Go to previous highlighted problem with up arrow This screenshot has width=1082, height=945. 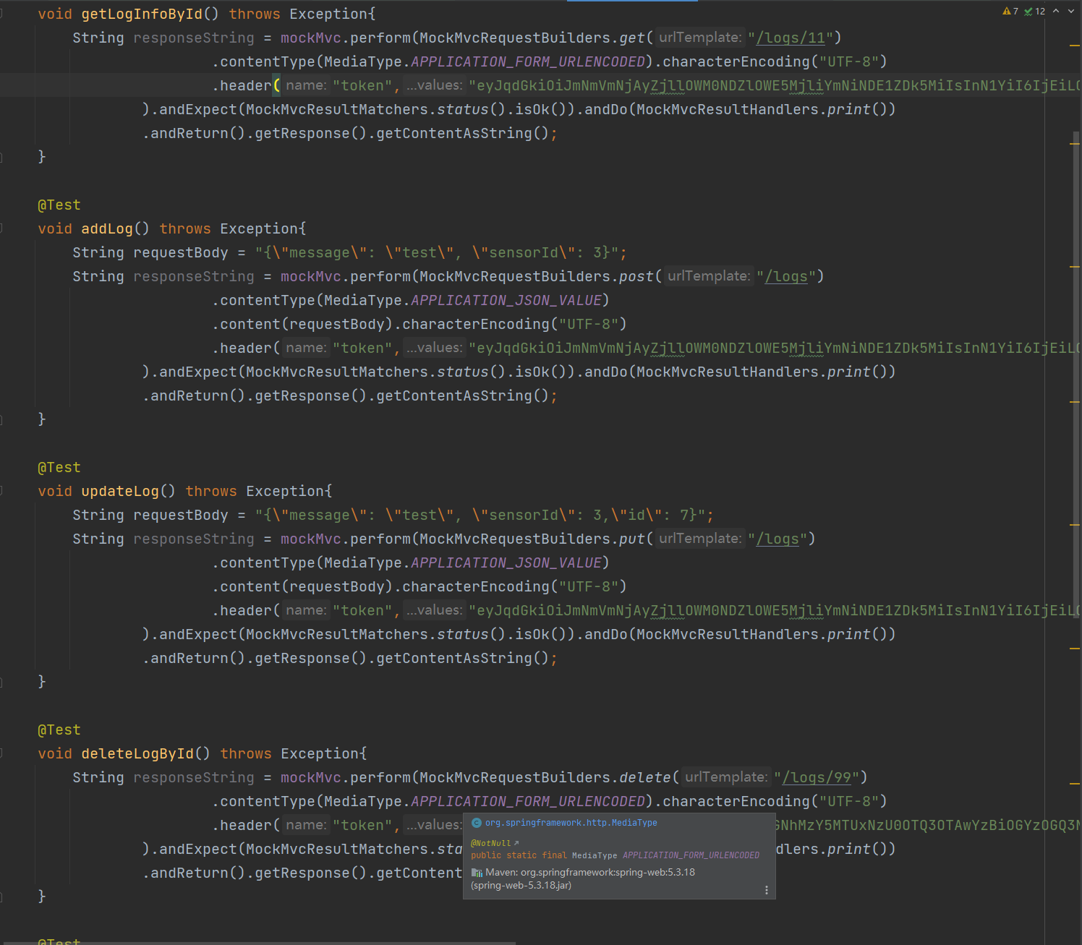tap(1056, 11)
